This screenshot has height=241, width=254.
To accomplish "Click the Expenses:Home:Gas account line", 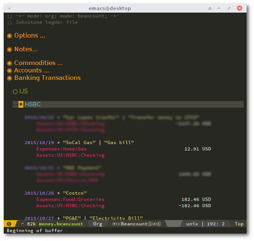I will click(x=62, y=149).
